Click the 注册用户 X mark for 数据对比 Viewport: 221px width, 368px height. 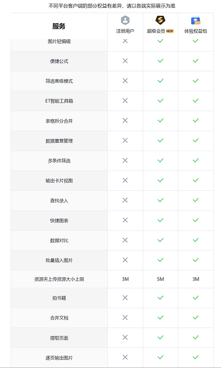coord(125,240)
